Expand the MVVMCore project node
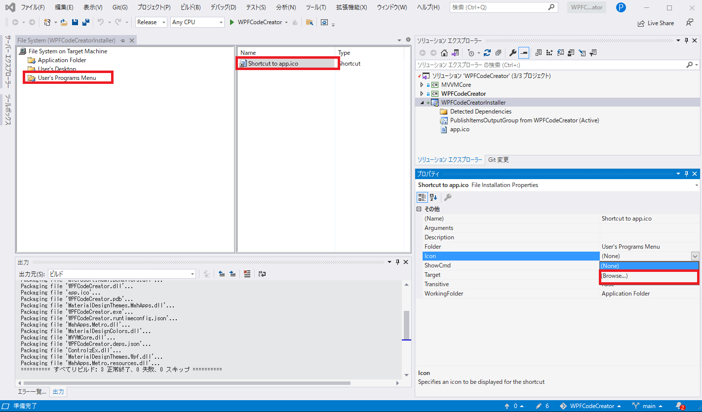The height and width of the screenshot is (412, 702). coord(422,85)
